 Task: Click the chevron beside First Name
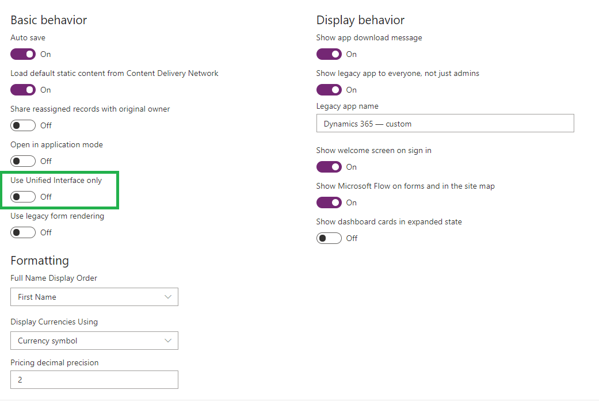click(167, 297)
